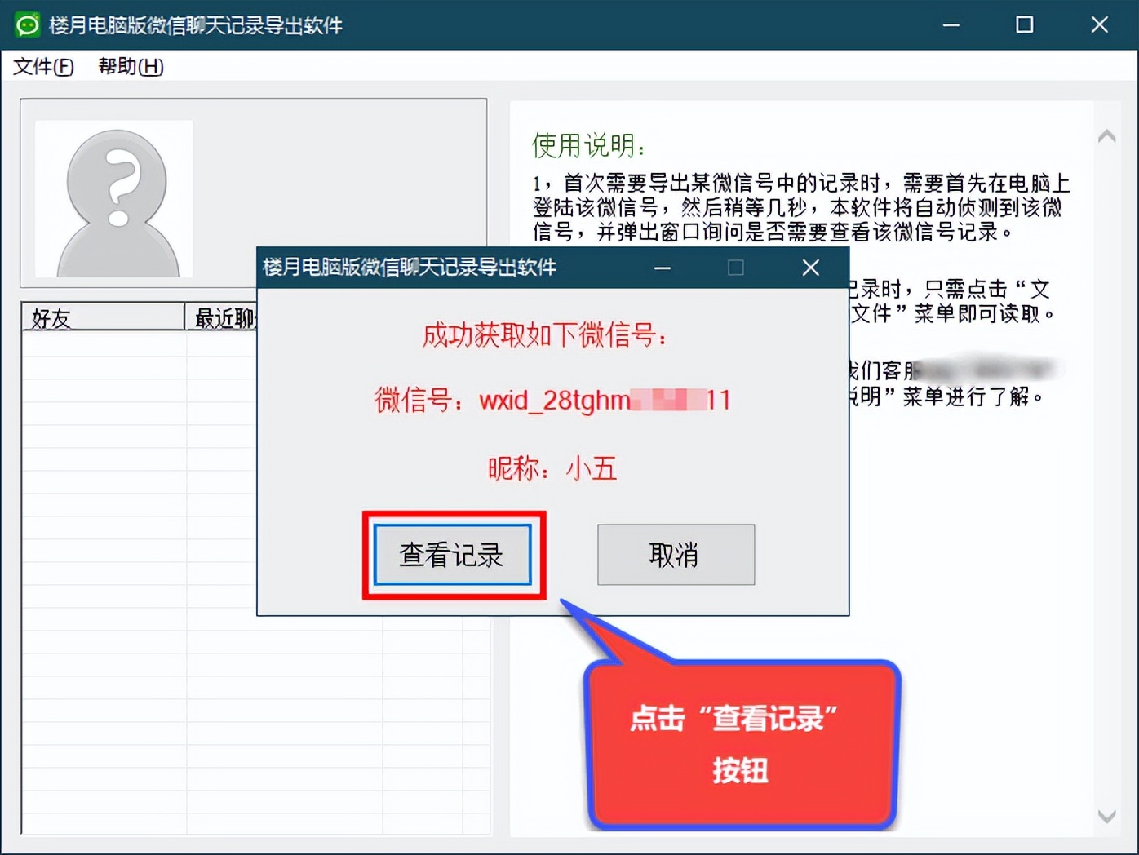The height and width of the screenshot is (855, 1139).
Task: Click the question-mark avatar placeholder image
Action: [x=113, y=197]
